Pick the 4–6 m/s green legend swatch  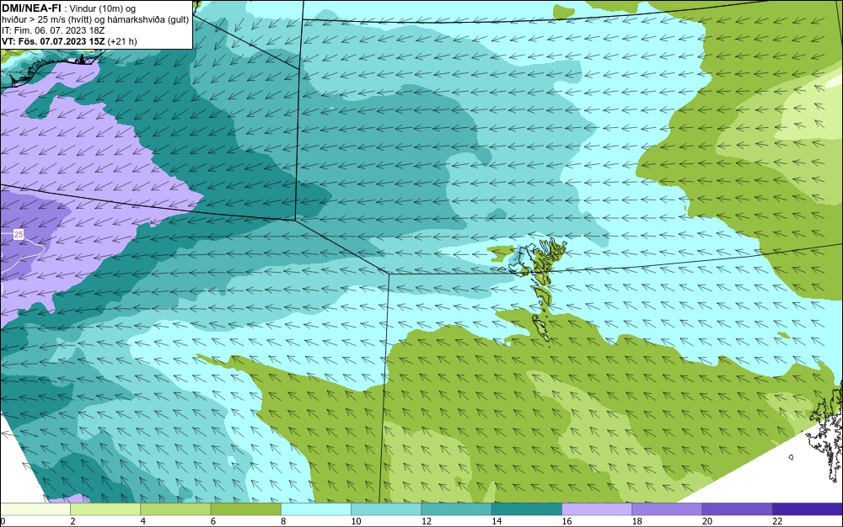(176, 509)
